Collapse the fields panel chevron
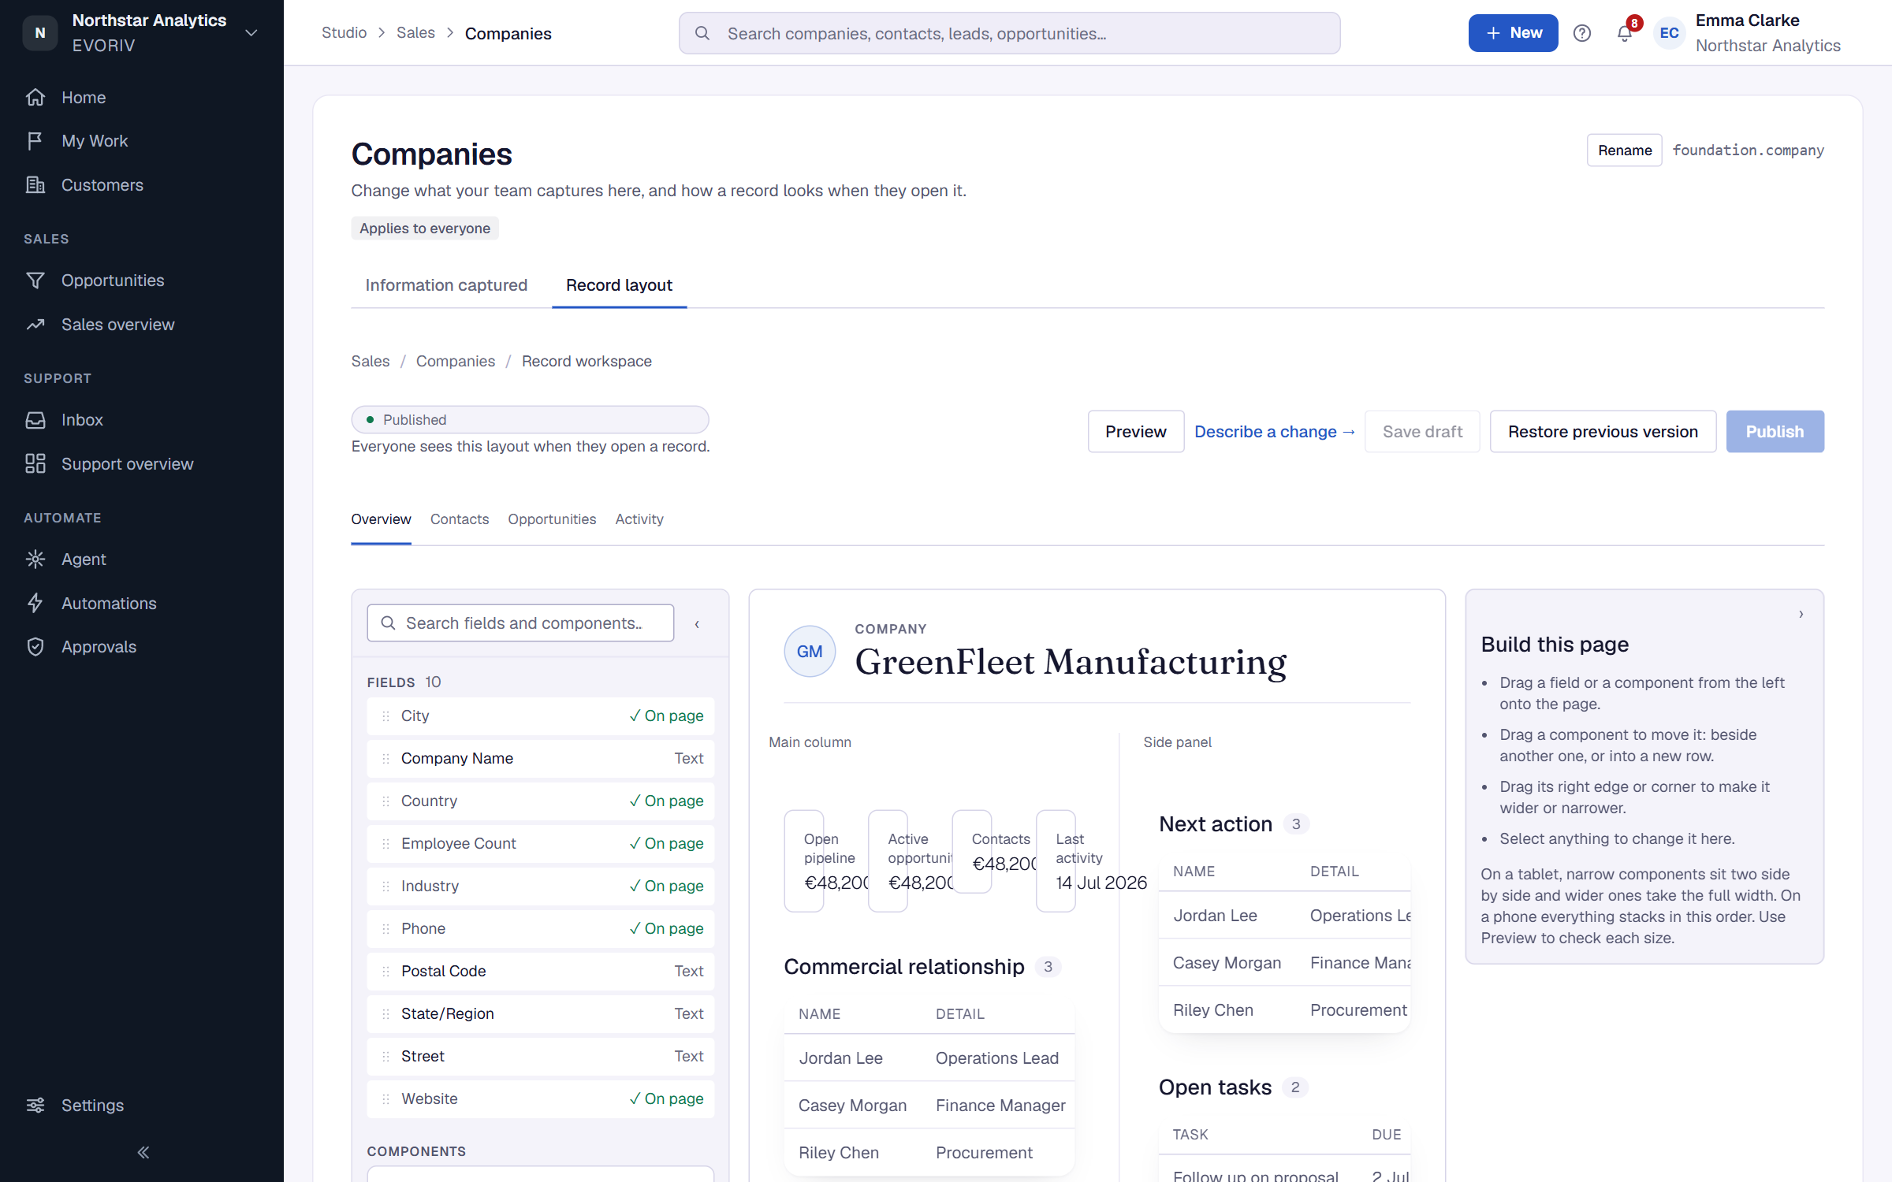The height and width of the screenshot is (1182, 1892). [x=697, y=624]
